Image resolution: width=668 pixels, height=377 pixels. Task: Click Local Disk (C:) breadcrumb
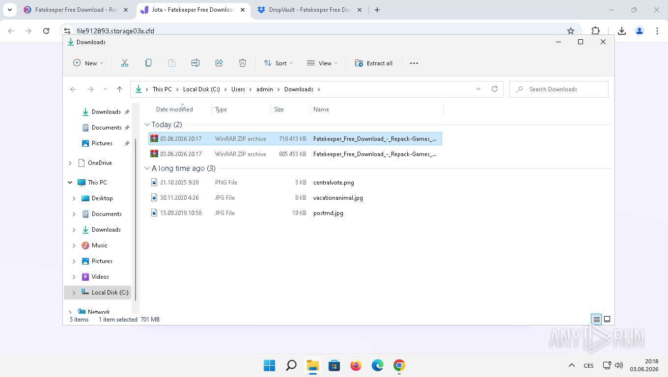[x=201, y=89]
